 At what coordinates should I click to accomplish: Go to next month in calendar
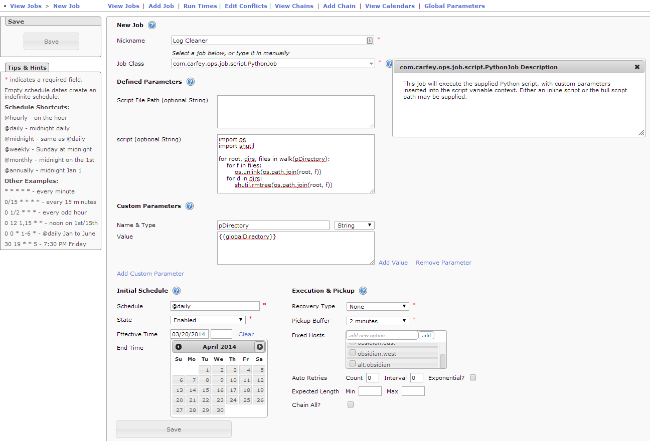coord(259,347)
